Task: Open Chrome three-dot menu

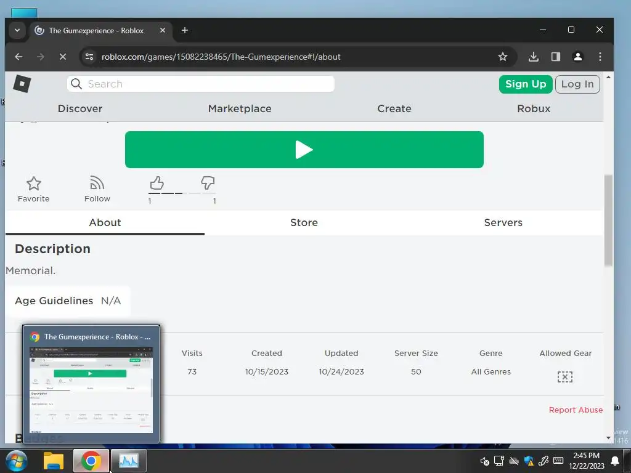Action: 600,57
